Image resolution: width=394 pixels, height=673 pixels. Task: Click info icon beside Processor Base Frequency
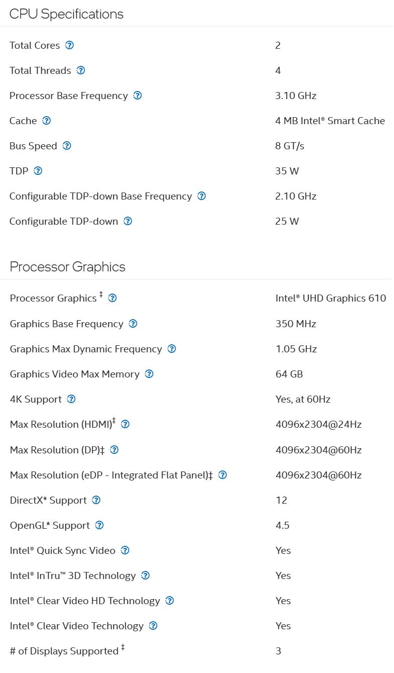pos(138,95)
